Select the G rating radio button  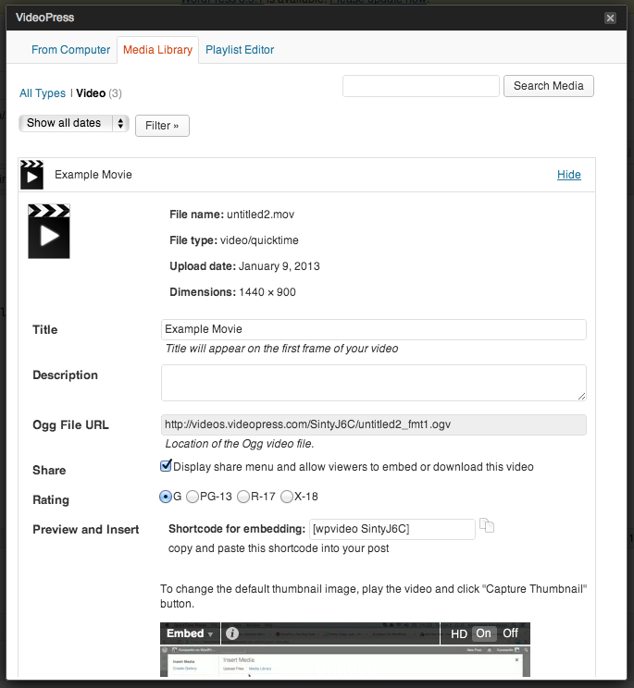[166, 497]
